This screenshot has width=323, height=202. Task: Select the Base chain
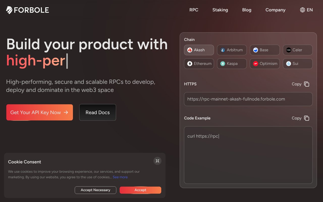tap(265, 50)
